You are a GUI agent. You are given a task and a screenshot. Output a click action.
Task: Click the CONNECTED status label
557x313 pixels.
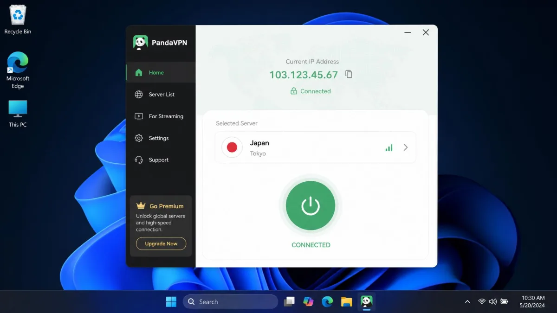point(311,245)
